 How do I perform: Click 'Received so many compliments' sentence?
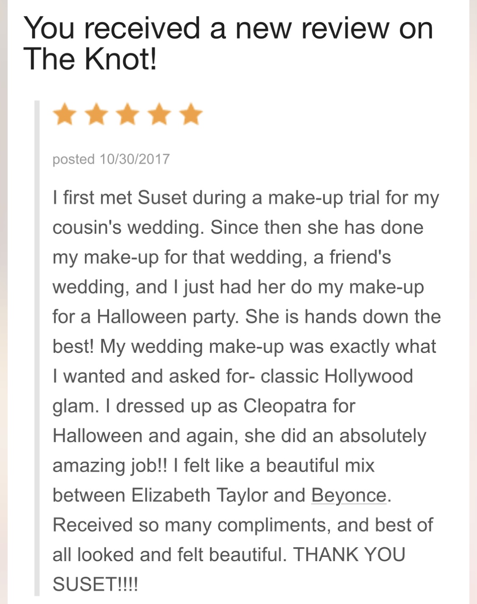[192, 526]
